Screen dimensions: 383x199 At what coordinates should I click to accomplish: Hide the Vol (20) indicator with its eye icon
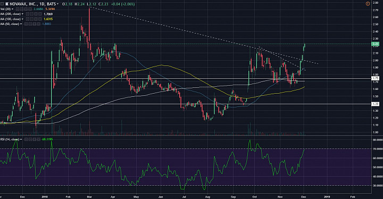[x=18, y=9]
